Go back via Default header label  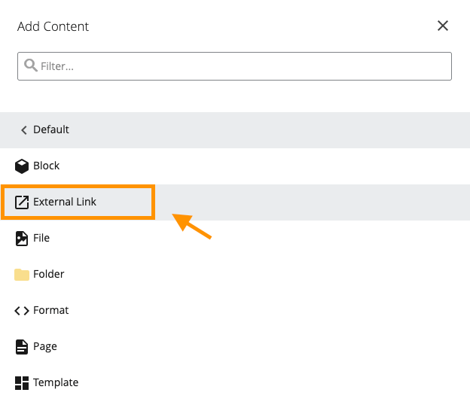click(51, 129)
